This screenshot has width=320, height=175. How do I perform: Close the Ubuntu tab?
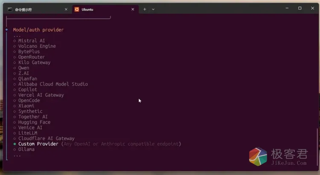pyautogui.click(x=133, y=9)
